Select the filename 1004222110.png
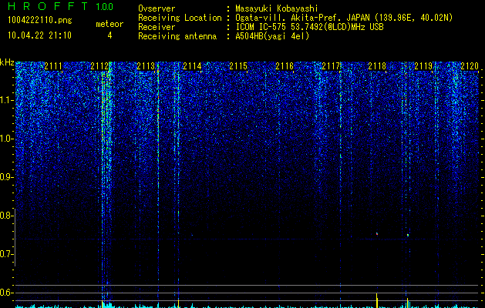This screenshot has width=485, height=308. point(40,21)
